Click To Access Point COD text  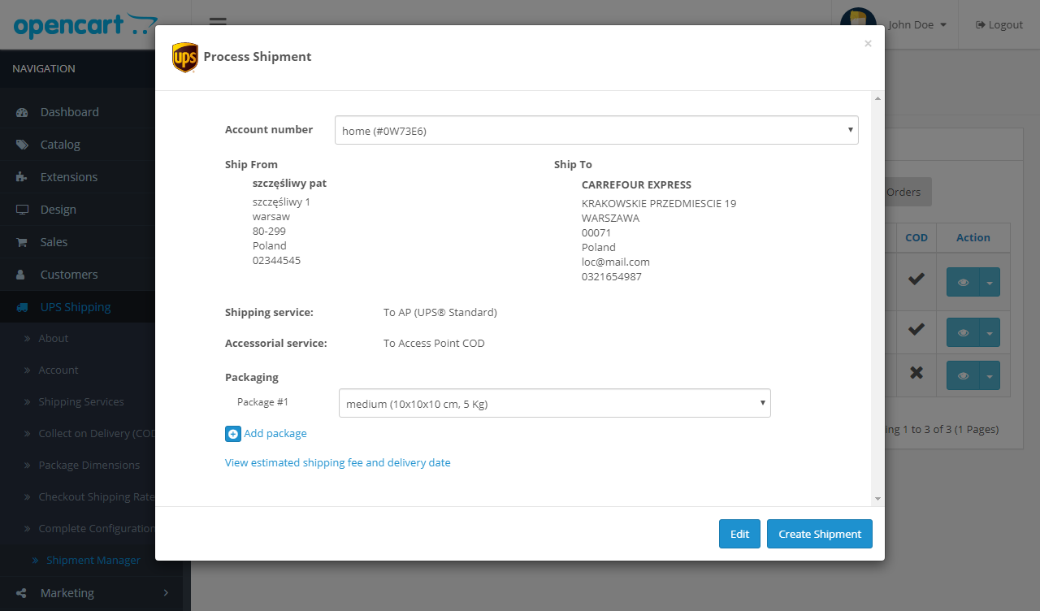pos(434,343)
